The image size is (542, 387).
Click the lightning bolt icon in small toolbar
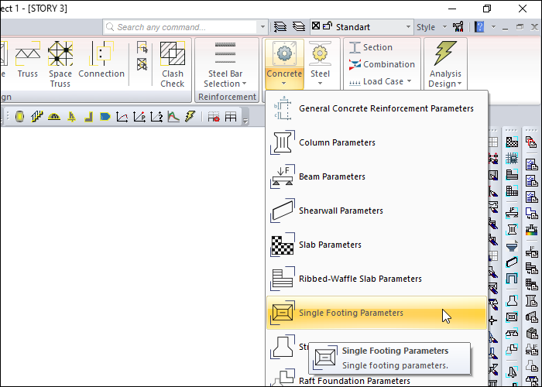(x=190, y=116)
